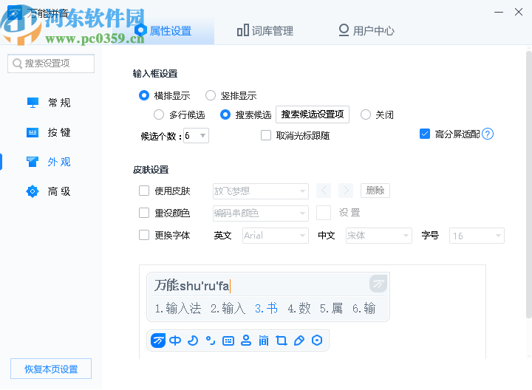The height and width of the screenshot is (390, 532).
Task: Open the 宋体 Chinese font dropdown
Action: [379, 236]
